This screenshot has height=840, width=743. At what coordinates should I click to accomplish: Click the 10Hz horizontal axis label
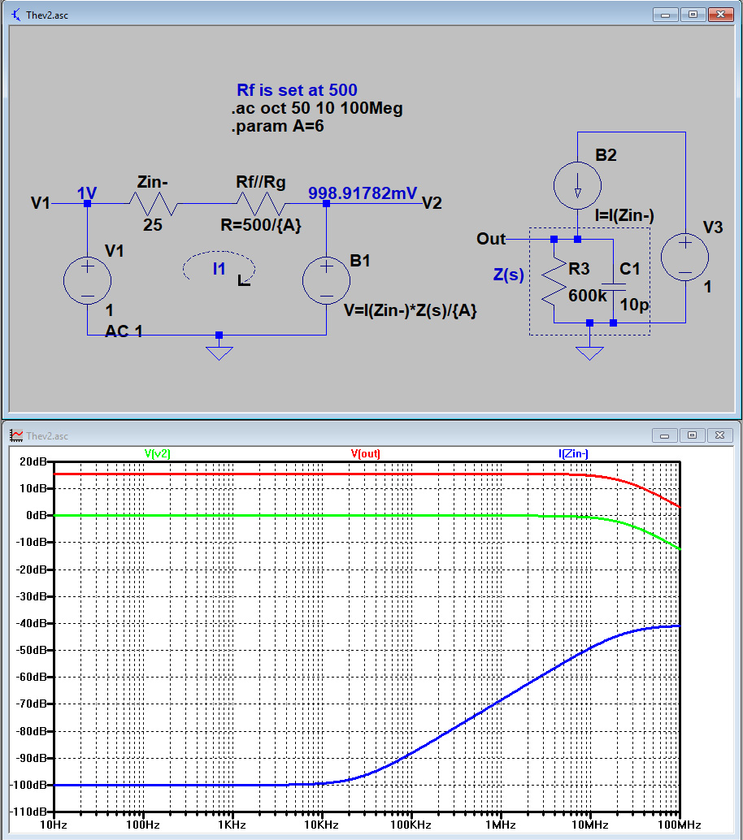(54, 825)
